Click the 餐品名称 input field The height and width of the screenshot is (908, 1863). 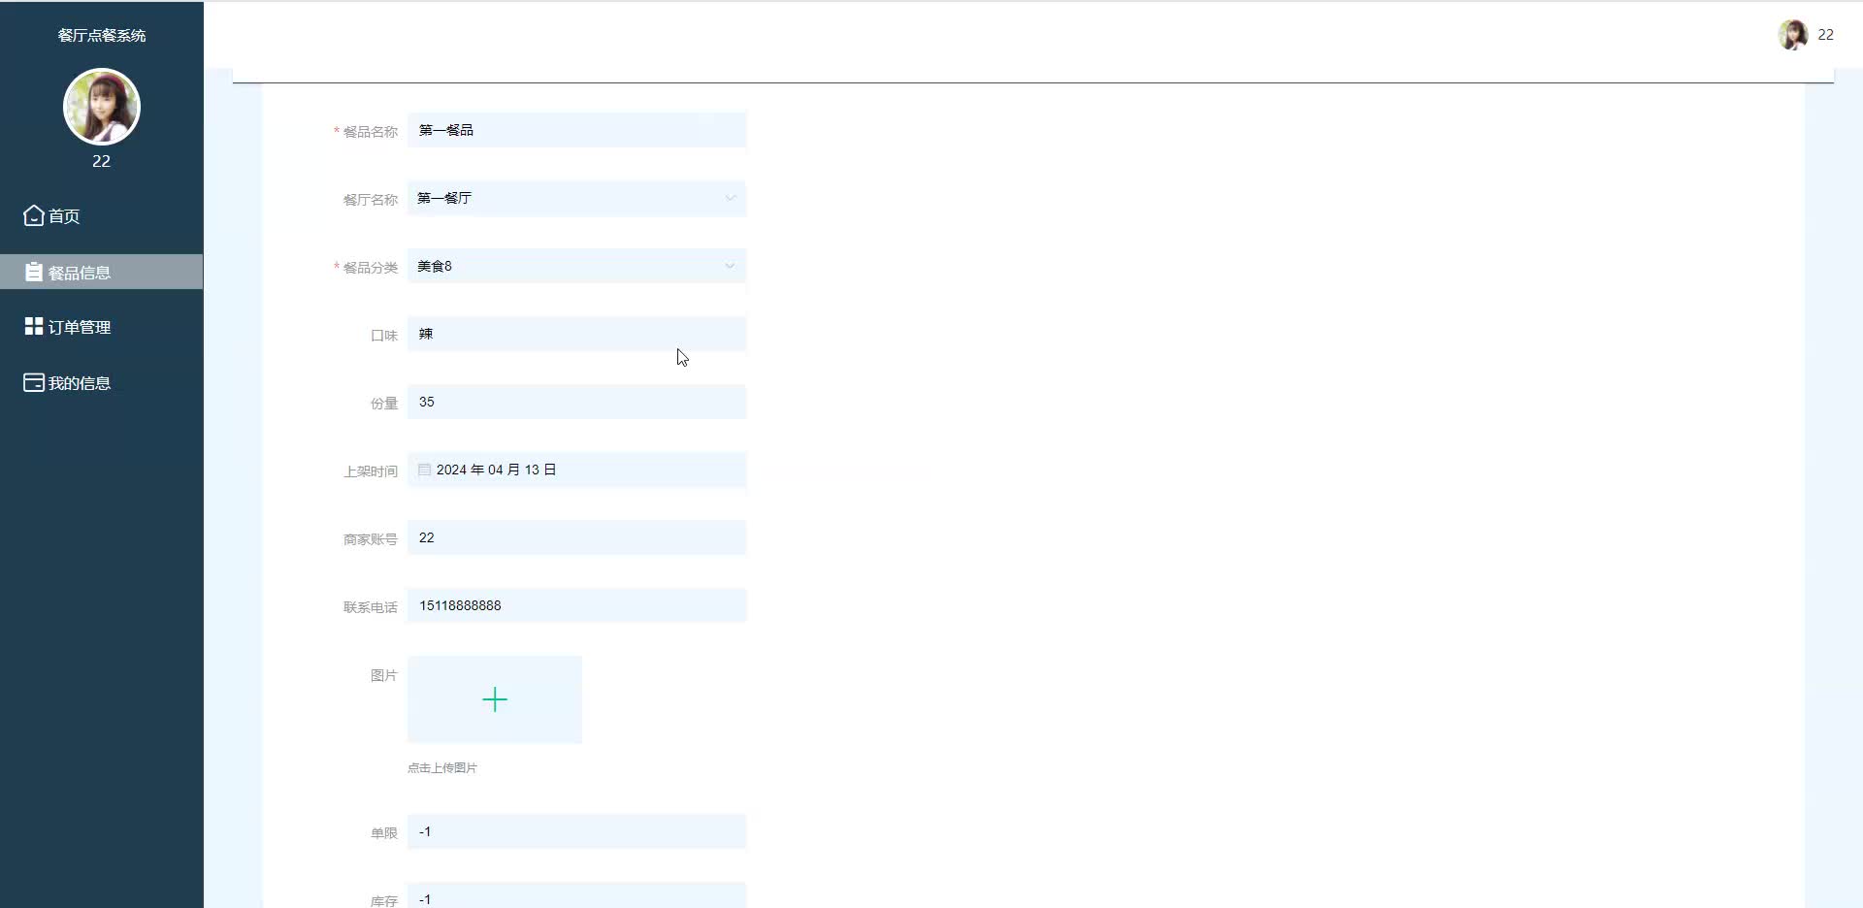[x=576, y=130]
